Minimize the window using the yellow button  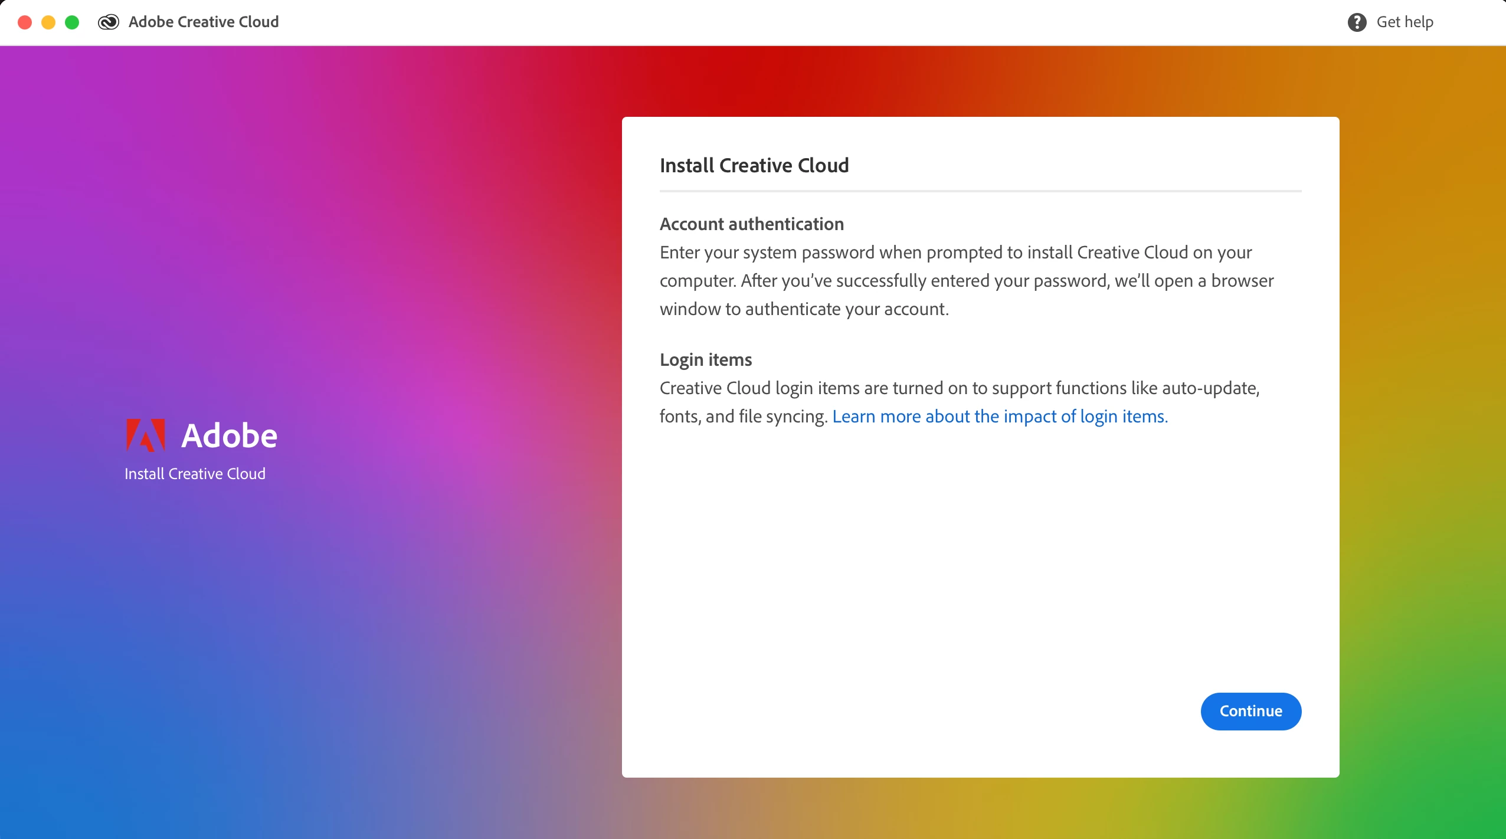point(48,22)
